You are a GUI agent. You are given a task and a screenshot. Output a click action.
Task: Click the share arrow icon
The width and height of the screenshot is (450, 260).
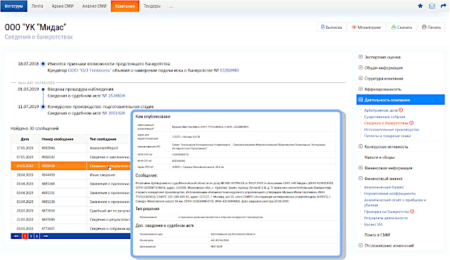443,6
